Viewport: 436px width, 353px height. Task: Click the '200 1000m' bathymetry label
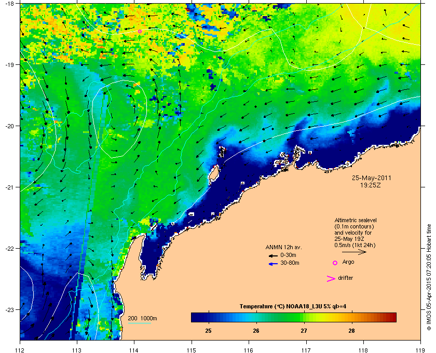coord(142,319)
